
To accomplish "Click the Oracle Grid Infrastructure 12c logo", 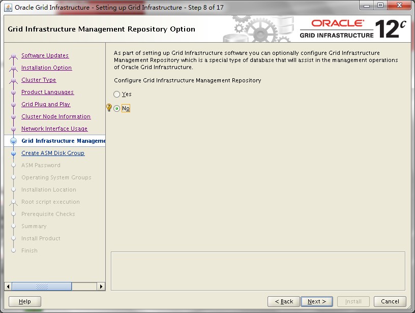I will click(x=352, y=28).
